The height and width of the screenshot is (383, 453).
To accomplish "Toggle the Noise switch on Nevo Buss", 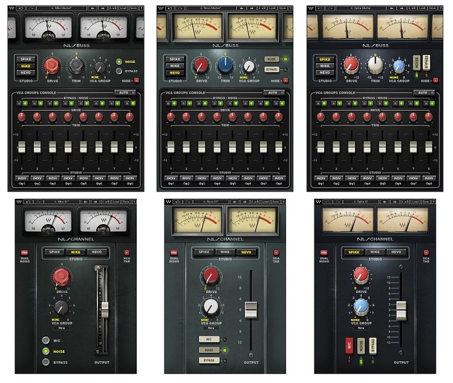I will (x=271, y=59).
